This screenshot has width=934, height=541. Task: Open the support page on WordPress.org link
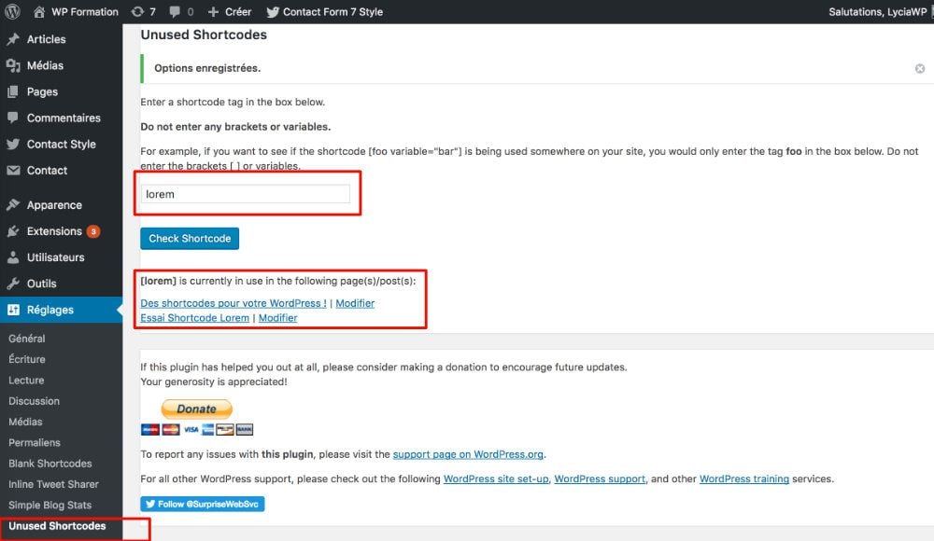pyautogui.click(x=468, y=454)
